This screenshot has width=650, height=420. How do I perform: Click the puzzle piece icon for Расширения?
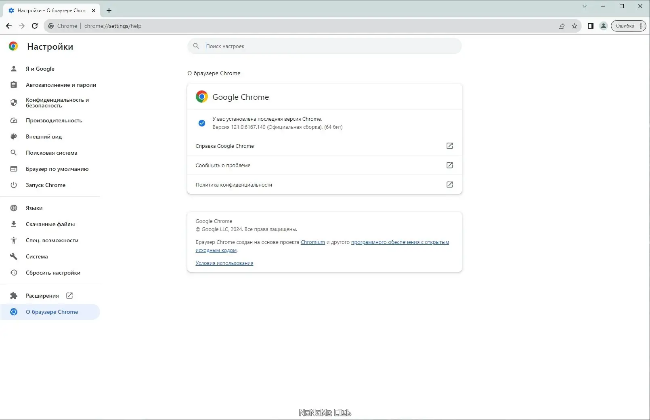point(14,296)
